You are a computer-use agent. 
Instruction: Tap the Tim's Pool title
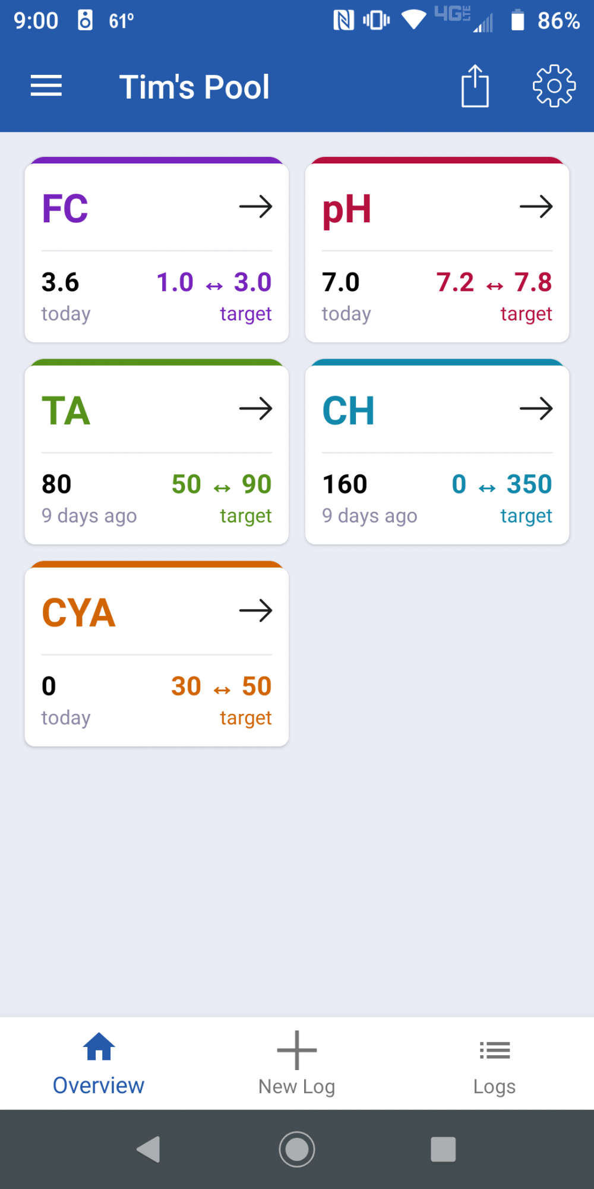tap(194, 87)
